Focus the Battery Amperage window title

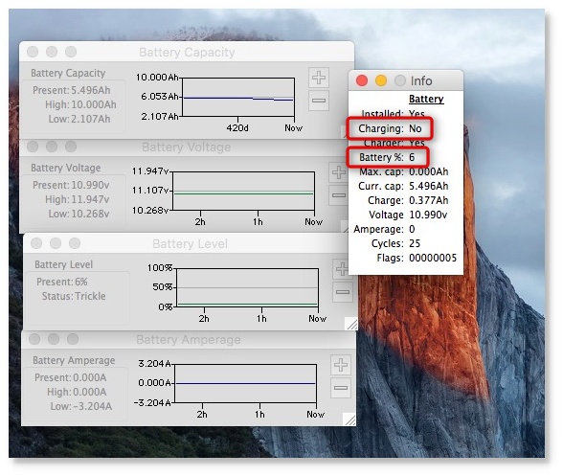click(189, 339)
